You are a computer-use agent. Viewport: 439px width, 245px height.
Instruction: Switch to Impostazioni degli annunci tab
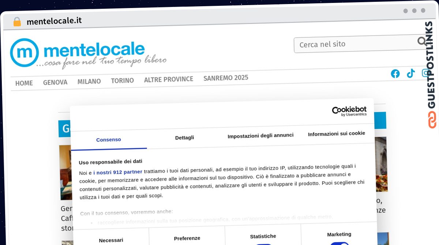click(x=260, y=136)
